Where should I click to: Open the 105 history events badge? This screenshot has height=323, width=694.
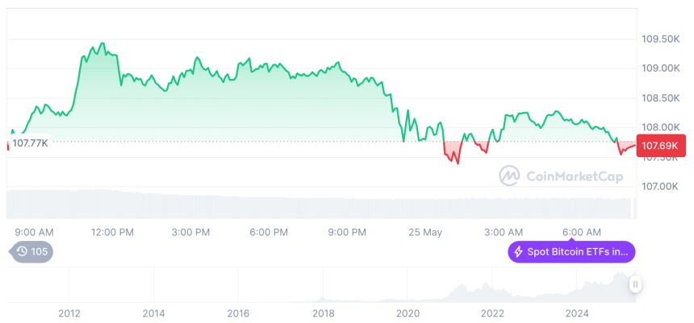32,252
